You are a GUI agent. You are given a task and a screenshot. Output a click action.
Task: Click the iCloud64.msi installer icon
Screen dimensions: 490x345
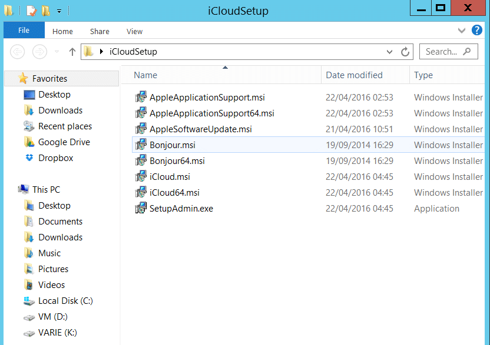click(141, 192)
